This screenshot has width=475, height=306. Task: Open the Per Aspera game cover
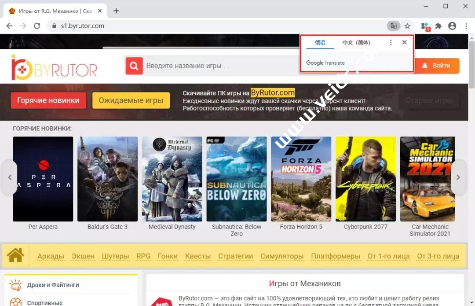(x=43, y=179)
